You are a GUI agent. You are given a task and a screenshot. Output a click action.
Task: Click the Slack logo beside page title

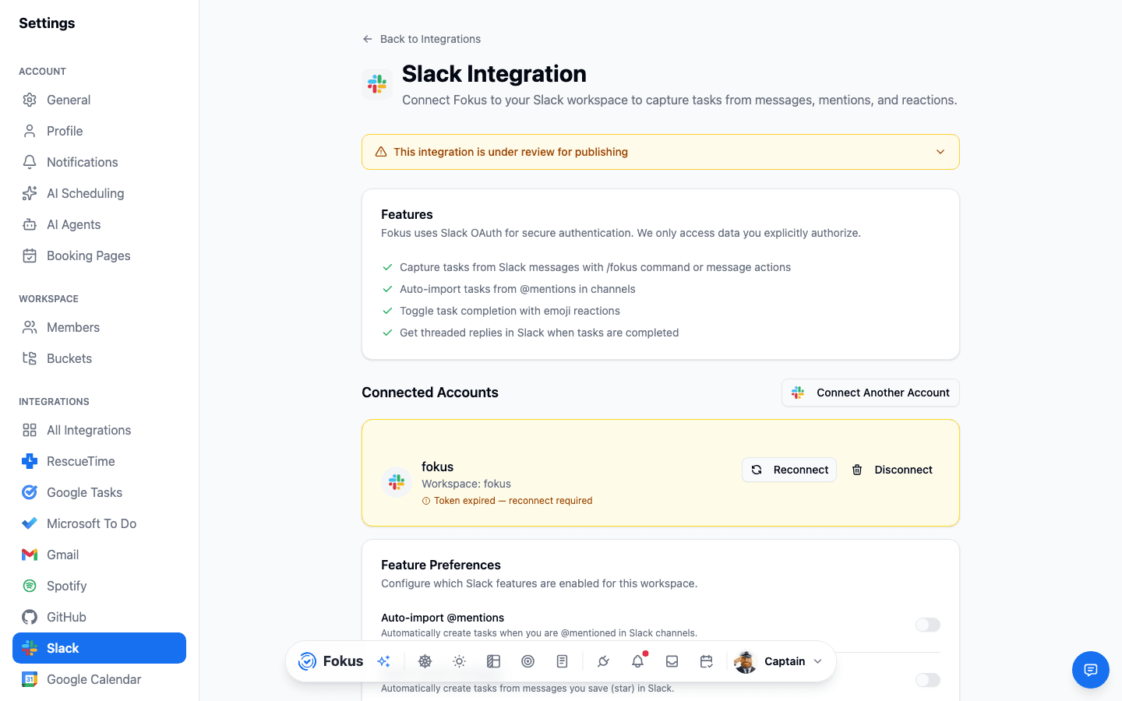[x=377, y=84]
